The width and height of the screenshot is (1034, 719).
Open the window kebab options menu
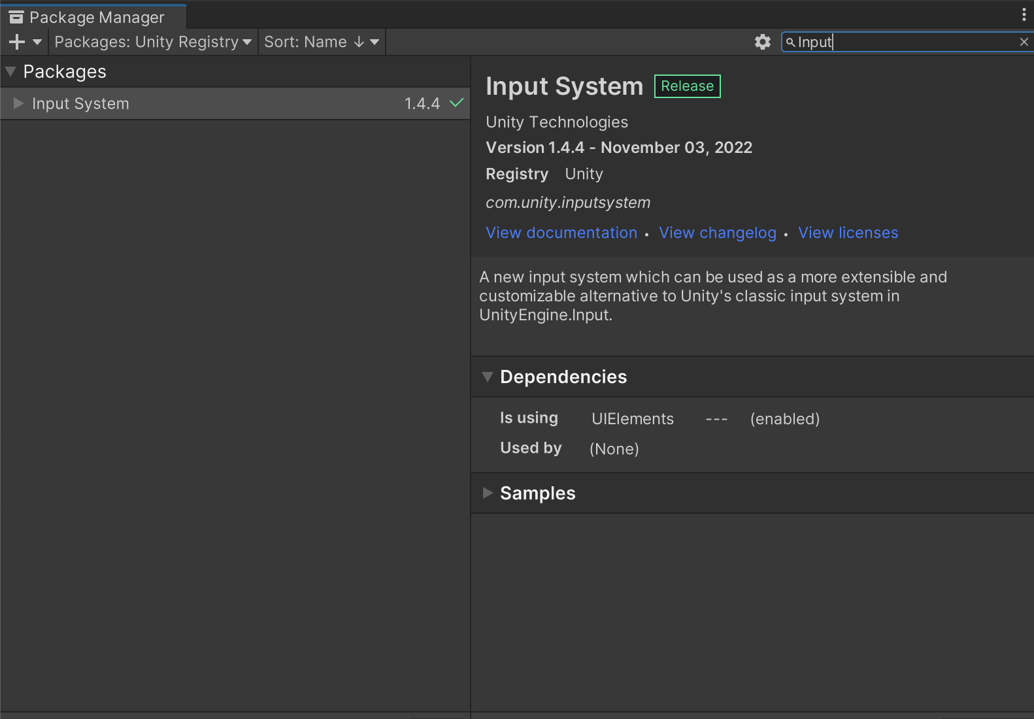tap(1024, 14)
